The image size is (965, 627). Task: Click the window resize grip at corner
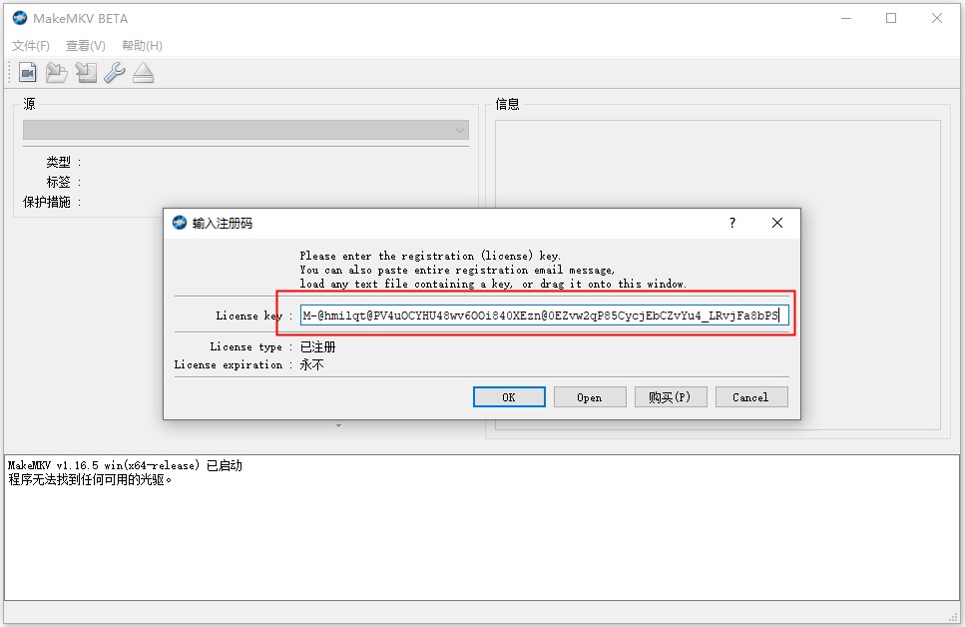[x=953, y=617]
